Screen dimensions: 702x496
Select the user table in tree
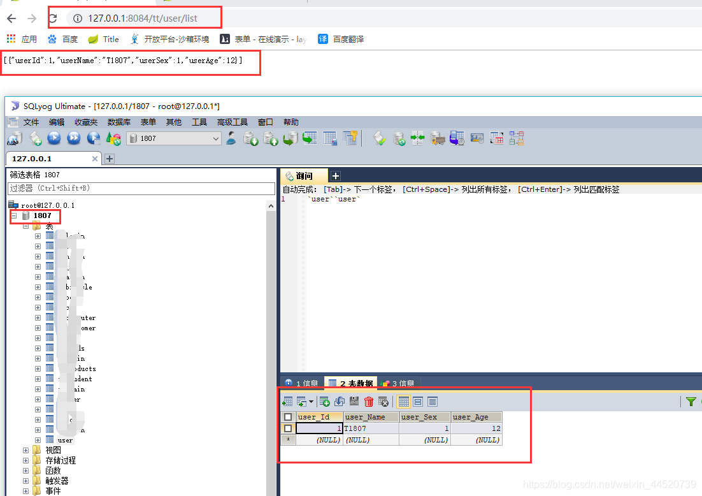pyautogui.click(x=65, y=440)
